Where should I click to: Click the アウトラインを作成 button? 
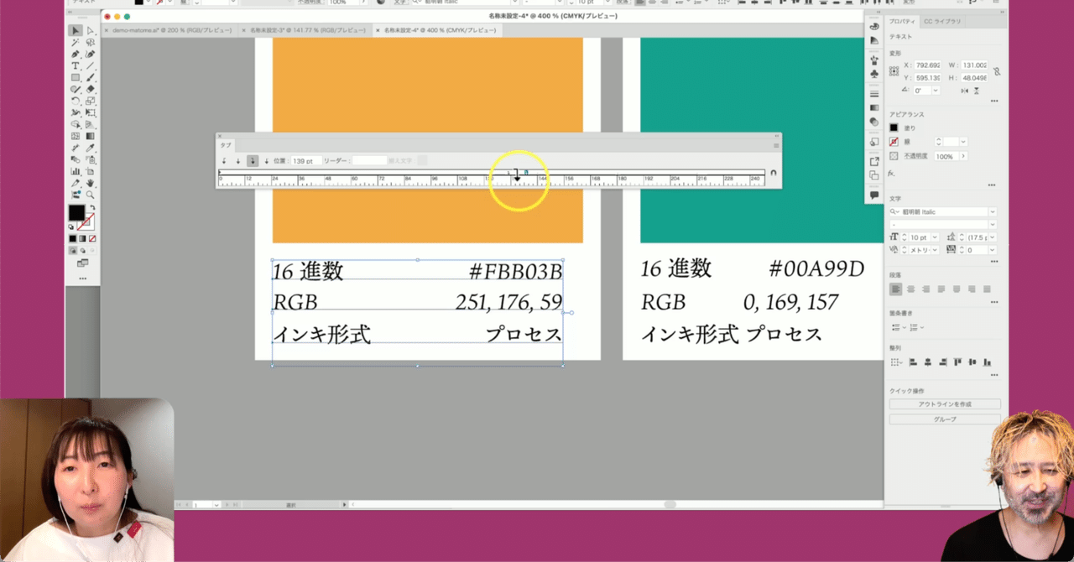945,403
